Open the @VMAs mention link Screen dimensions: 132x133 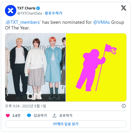coord(101,22)
